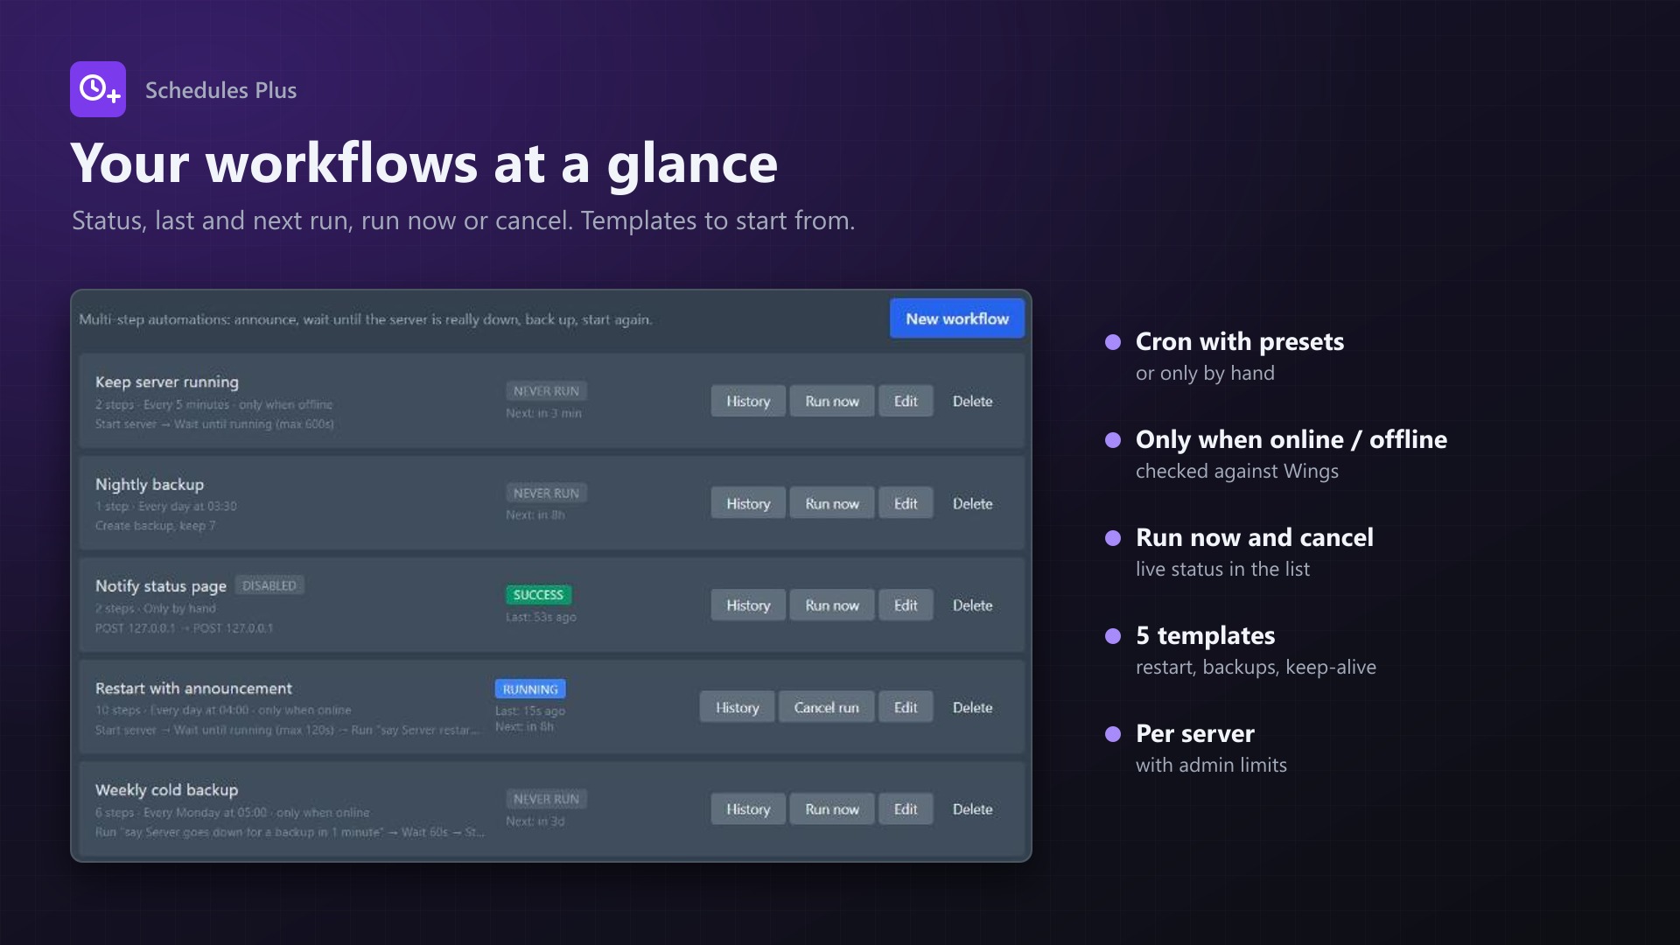Viewport: 1680px width, 945px height.
Task: Edit the Keep server running workflow
Action: pyautogui.click(x=906, y=401)
